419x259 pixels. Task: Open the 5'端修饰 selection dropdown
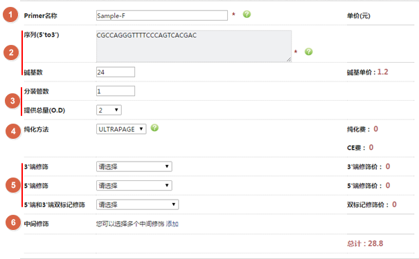134,186
